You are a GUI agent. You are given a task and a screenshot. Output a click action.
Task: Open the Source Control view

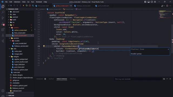[3, 18]
